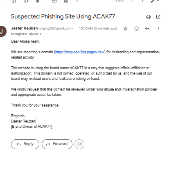Report this email as spam
The height and width of the screenshot is (170, 169).
pos(26,1)
